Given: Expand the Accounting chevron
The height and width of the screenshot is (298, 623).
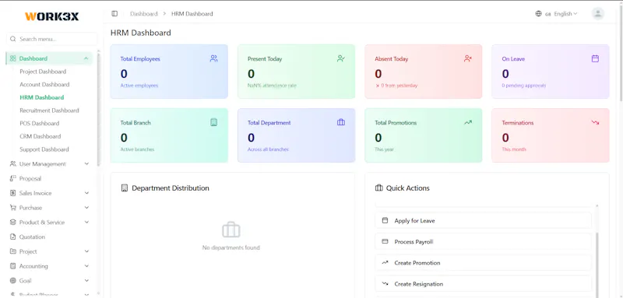Looking at the screenshot, I should point(86,266).
